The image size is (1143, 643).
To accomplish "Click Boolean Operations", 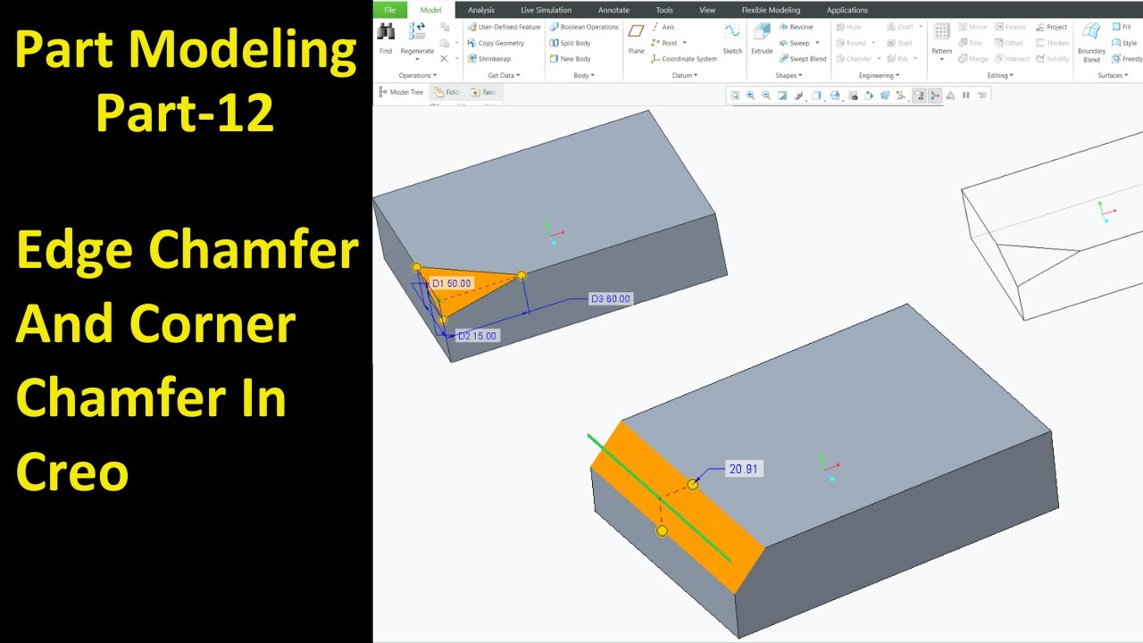I will click(584, 27).
